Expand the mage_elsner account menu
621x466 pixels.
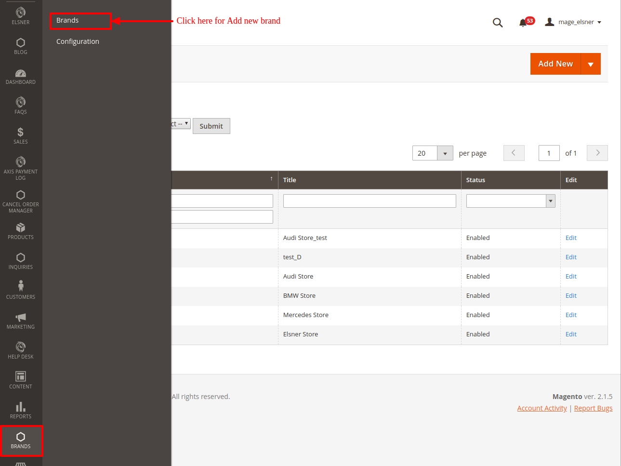(x=573, y=22)
